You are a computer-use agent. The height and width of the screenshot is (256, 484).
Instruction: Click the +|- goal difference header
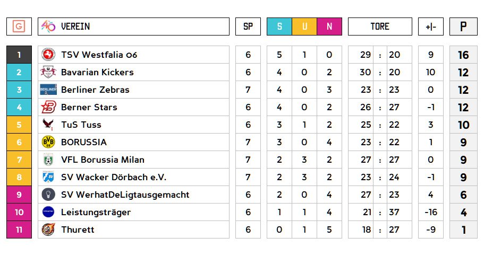[x=431, y=27]
